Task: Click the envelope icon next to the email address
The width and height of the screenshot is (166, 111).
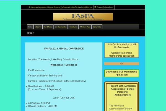Action: click(x=95, y=7)
